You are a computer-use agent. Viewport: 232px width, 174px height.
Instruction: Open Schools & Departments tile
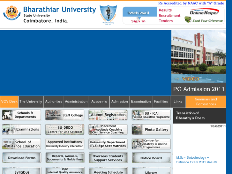22,115
